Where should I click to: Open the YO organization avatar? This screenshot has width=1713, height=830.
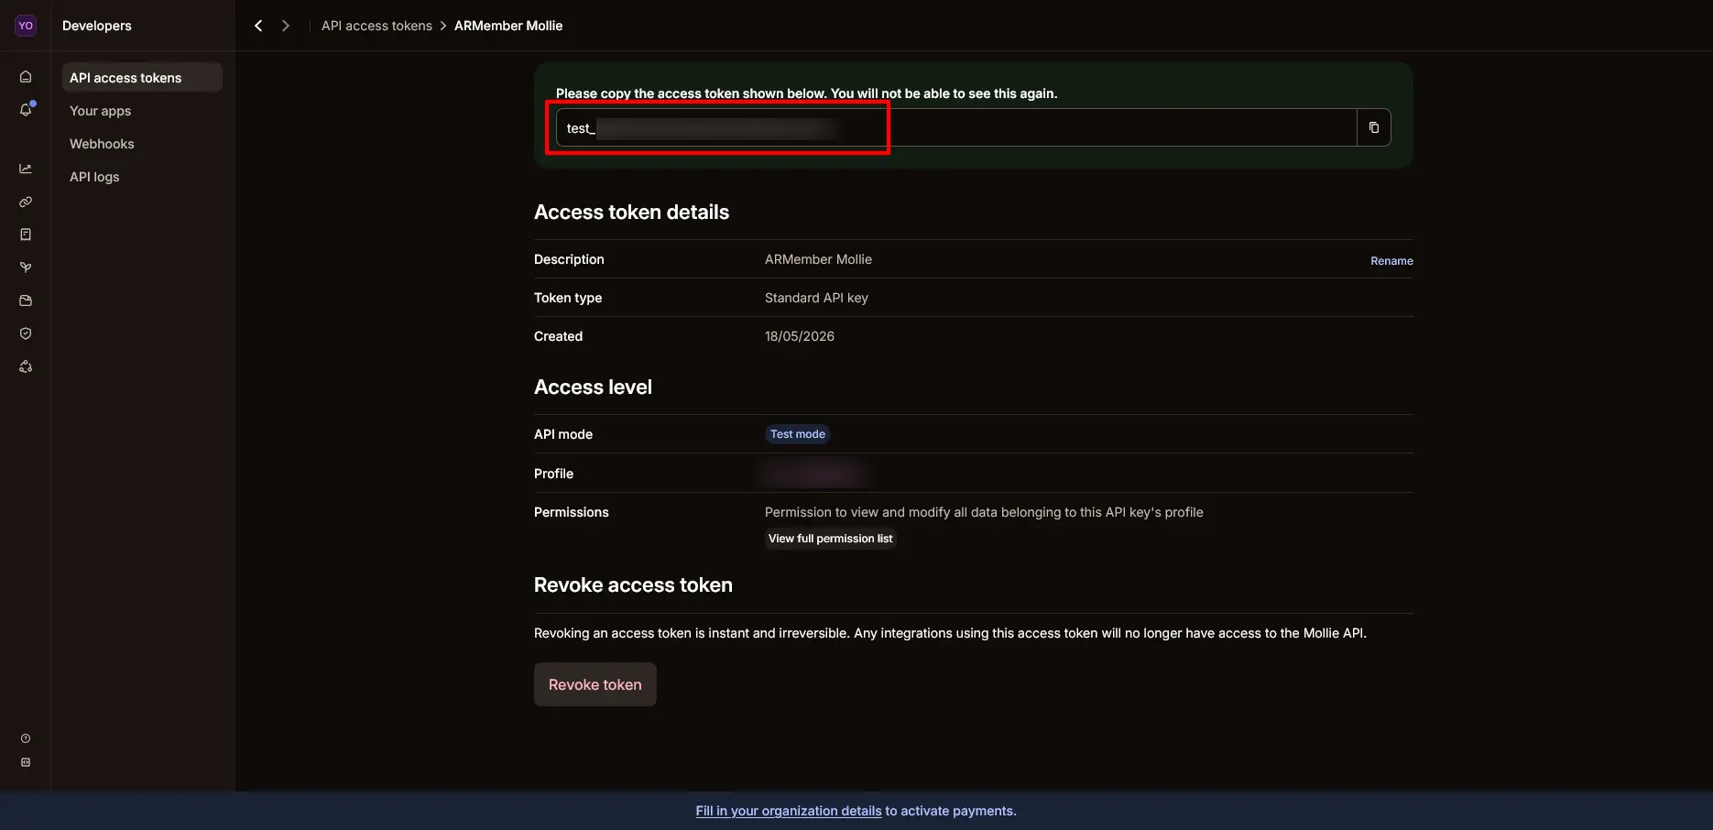[26, 26]
